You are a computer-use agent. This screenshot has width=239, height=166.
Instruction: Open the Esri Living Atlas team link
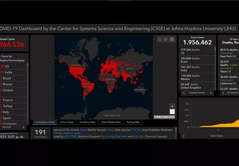coord(117,136)
